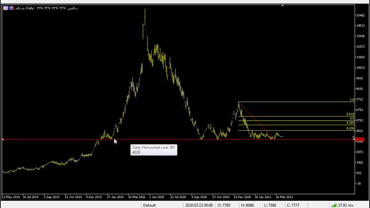Click the left anchor point of horizontal line
Screen dimensions: 370x208
coord(3,139)
